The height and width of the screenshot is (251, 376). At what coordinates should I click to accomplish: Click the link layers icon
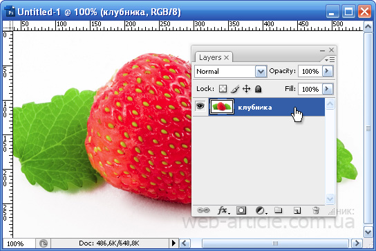(203, 210)
